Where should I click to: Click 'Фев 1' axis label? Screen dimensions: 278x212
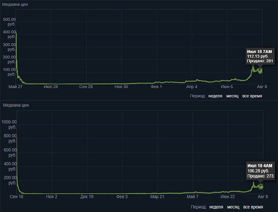tap(156, 87)
